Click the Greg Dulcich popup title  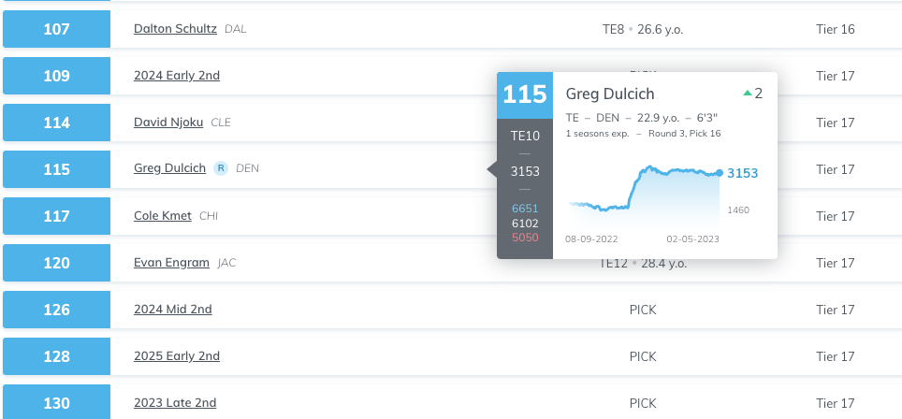click(x=610, y=94)
